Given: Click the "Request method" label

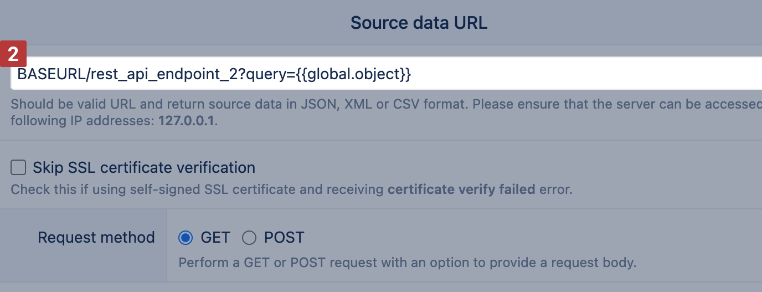Looking at the screenshot, I should point(96,238).
